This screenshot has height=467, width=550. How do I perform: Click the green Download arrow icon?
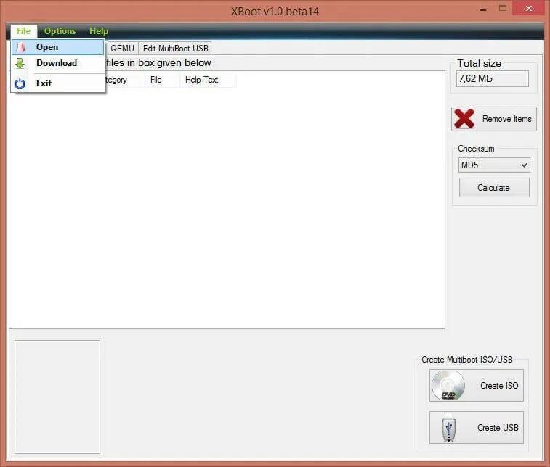pos(20,63)
